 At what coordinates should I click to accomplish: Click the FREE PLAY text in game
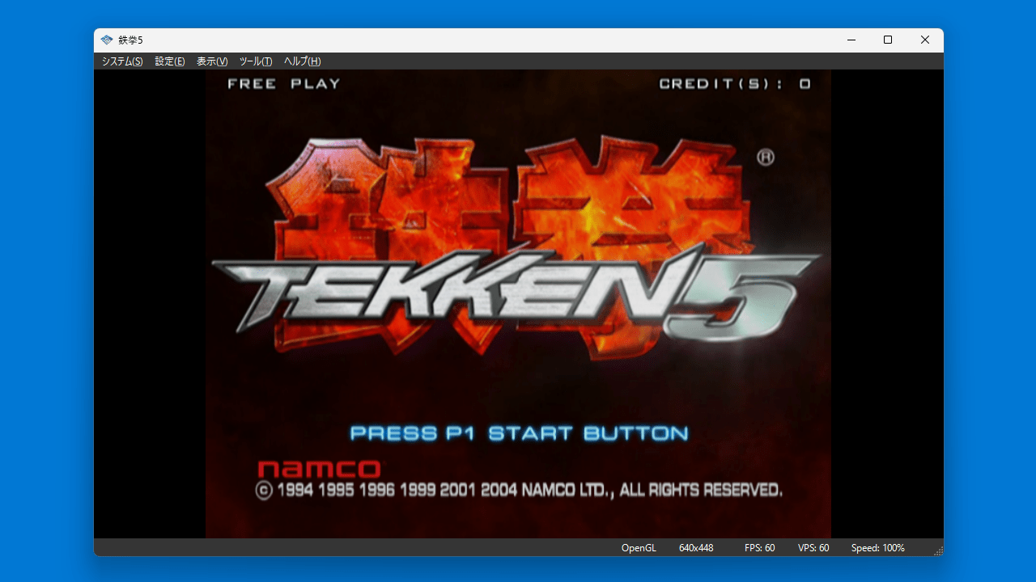(284, 83)
